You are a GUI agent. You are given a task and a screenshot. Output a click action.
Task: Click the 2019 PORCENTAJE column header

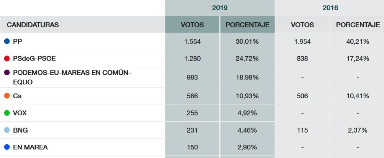tap(247, 25)
